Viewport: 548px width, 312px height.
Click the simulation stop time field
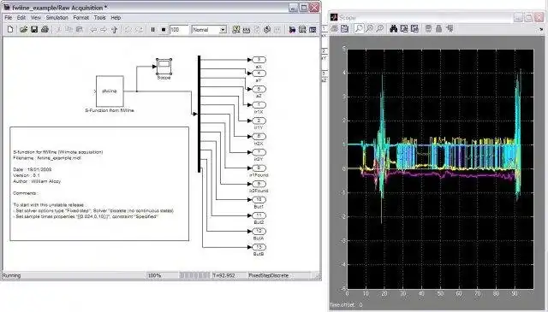[x=179, y=30]
